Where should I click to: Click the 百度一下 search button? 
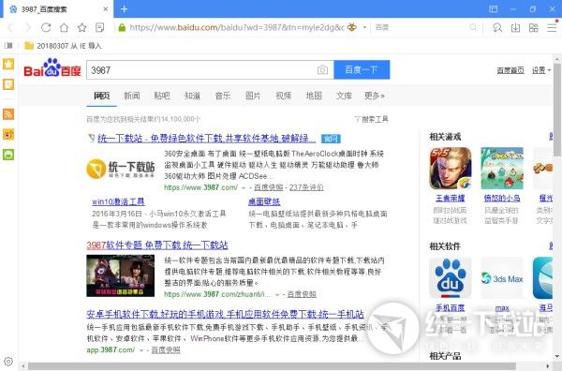(362, 69)
